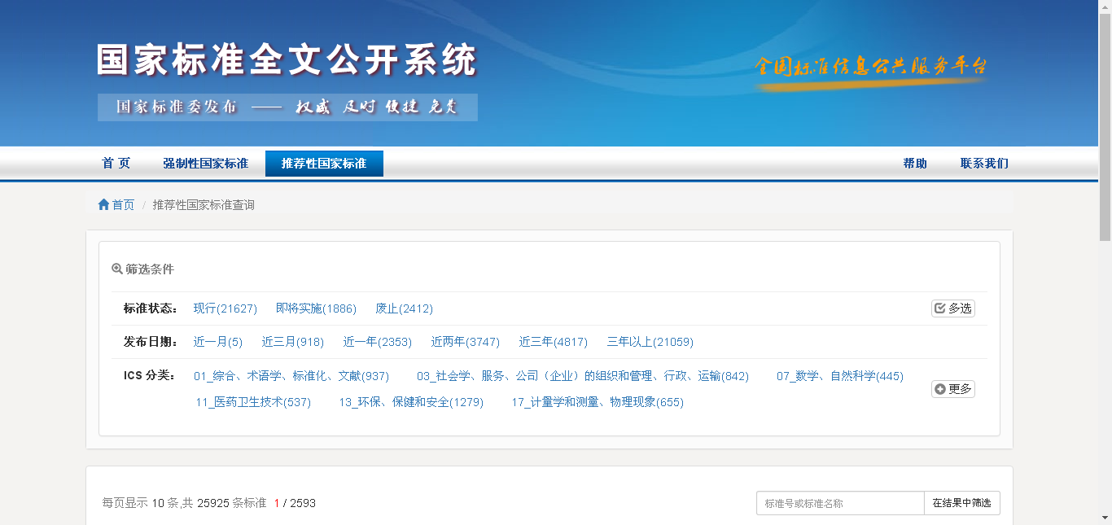The image size is (1112, 525).
Task: Click 推荐性国家标准查询 breadcrumb text
Action: 204,204
